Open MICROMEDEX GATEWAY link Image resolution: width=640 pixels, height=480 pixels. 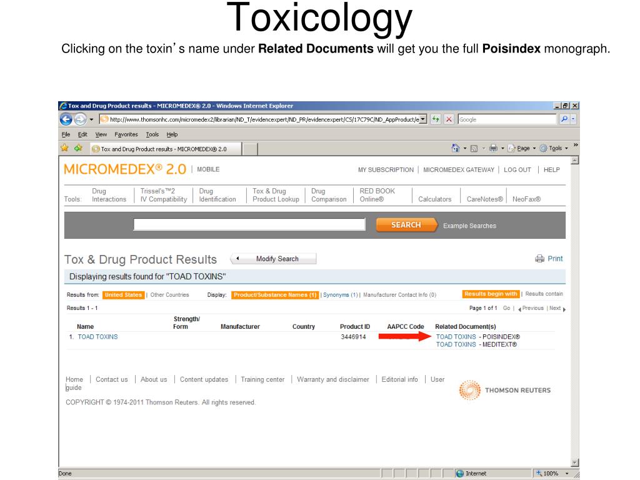(x=458, y=170)
